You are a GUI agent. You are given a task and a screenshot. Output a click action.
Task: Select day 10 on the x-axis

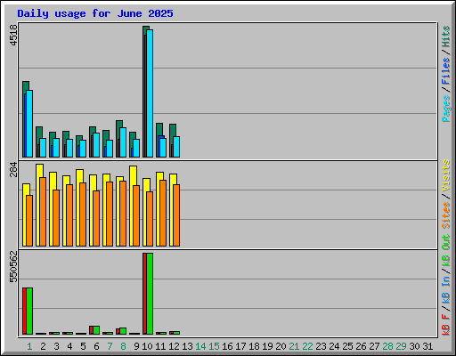coord(147,346)
